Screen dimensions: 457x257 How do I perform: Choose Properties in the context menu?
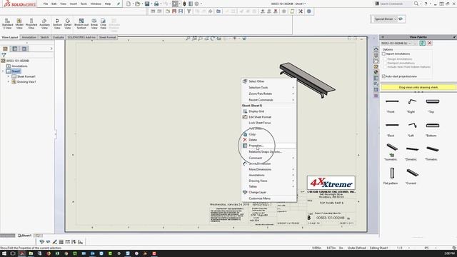[x=268, y=146]
